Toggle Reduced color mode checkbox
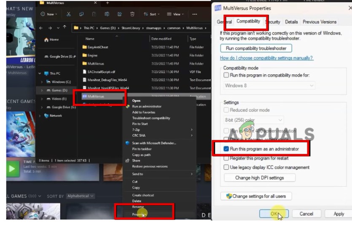352x227 pixels. coord(226,110)
